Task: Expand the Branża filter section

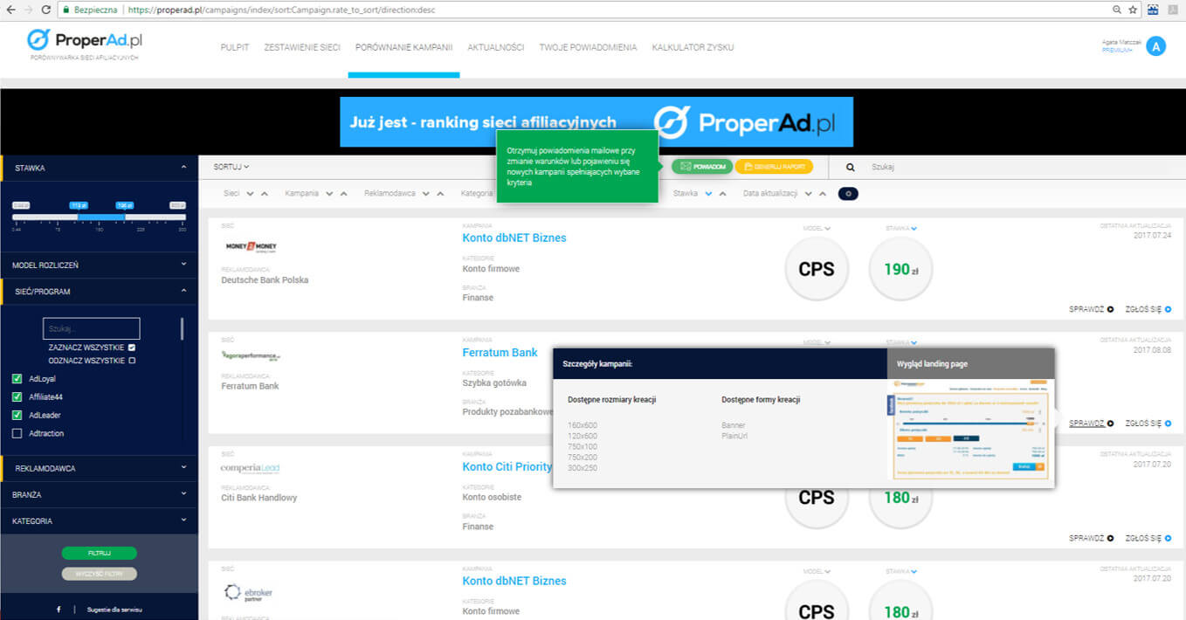Action: [99, 494]
